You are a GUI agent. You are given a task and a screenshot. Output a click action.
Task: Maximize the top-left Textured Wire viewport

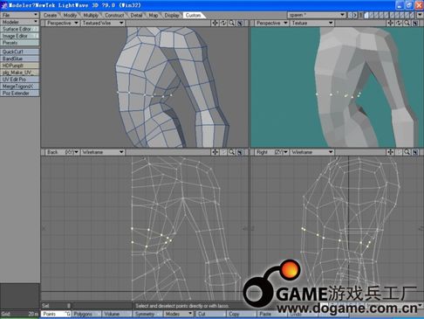point(240,23)
